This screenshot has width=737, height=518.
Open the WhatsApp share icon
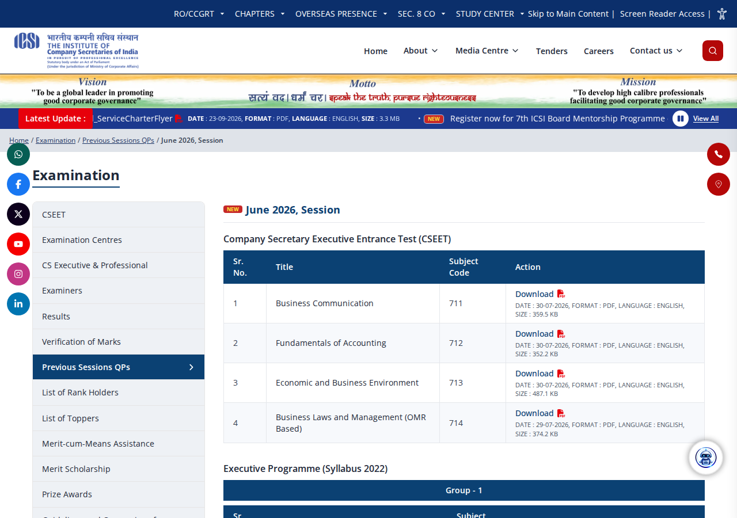point(18,154)
